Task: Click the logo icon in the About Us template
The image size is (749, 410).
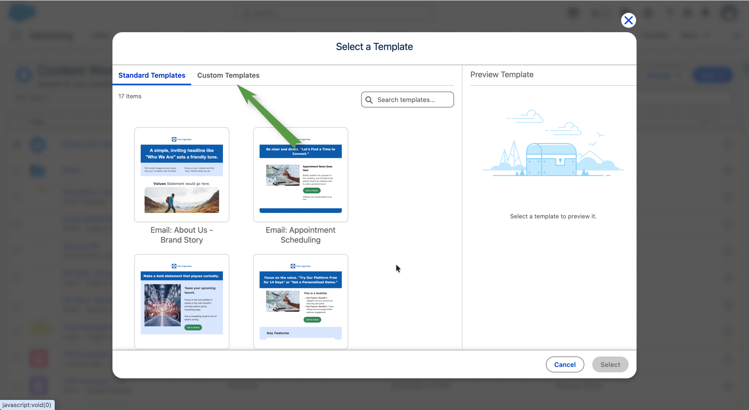Action: tap(174, 139)
